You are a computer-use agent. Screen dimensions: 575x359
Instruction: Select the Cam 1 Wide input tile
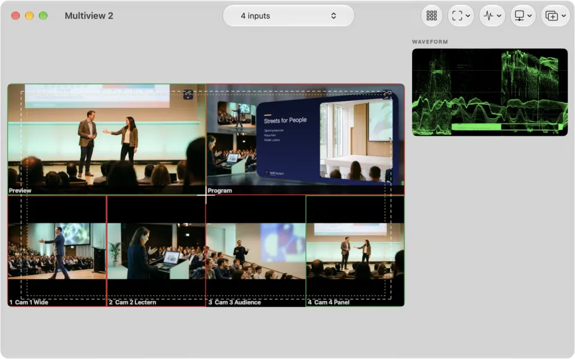(57, 251)
